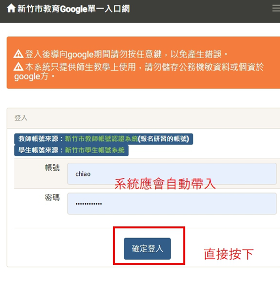Screen dimensions: 280x281
Task: Click the site title 新竹市教育Google單一入口網
Action: point(73,9)
